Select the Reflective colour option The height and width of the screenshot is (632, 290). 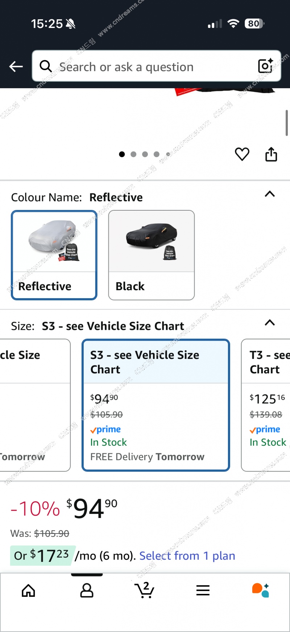click(54, 255)
